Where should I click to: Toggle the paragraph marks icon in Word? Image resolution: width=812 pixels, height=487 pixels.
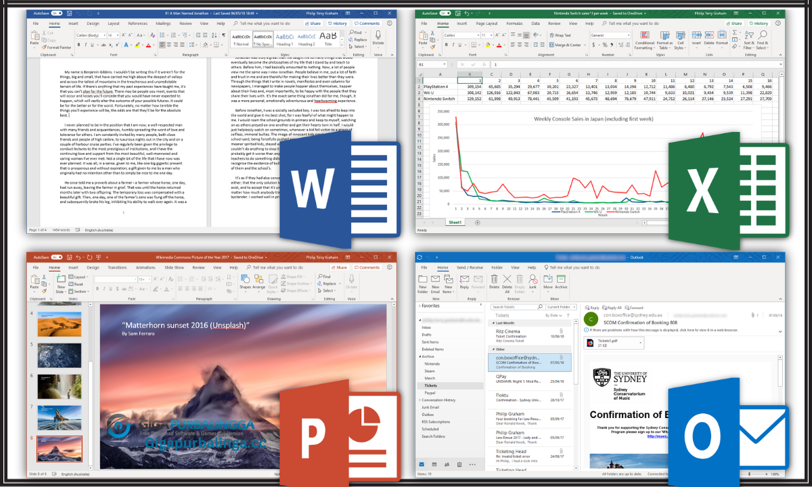coord(223,35)
